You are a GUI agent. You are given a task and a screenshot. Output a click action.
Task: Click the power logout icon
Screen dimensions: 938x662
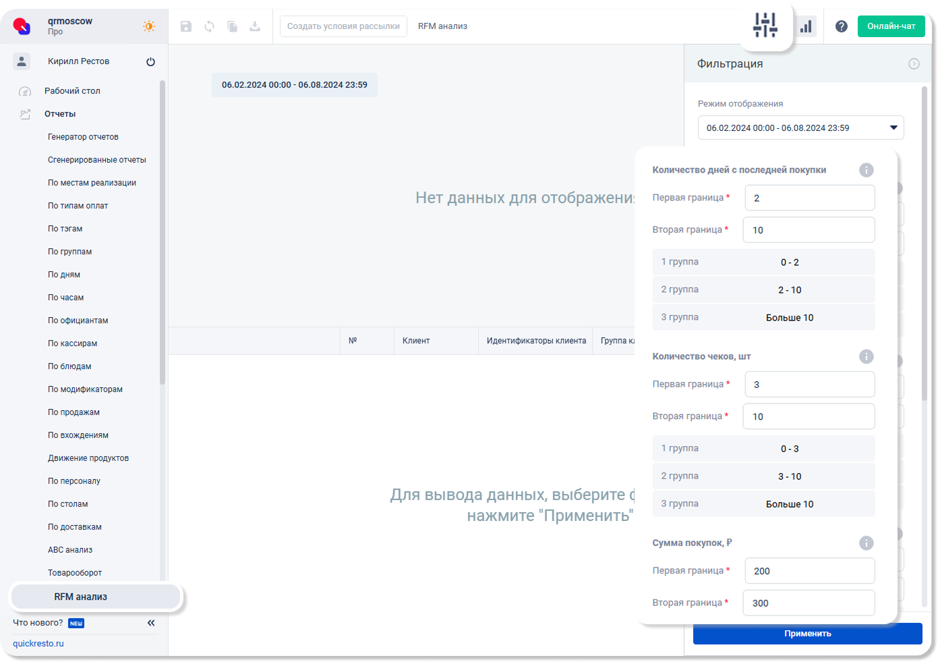150,61
